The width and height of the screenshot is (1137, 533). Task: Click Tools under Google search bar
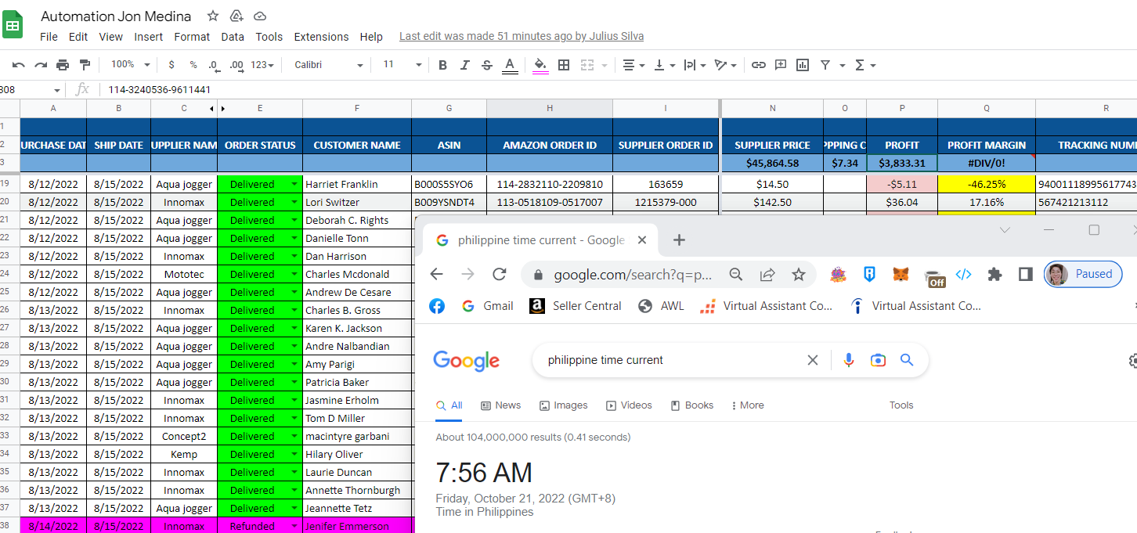[901, 405]
